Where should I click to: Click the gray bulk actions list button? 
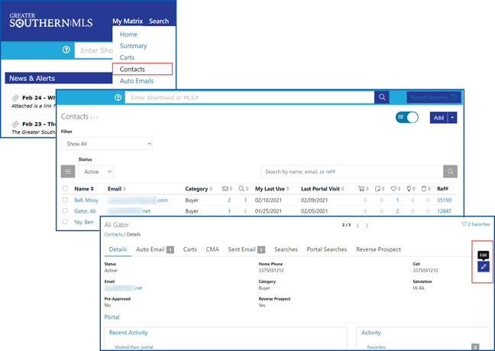point(68,171)
